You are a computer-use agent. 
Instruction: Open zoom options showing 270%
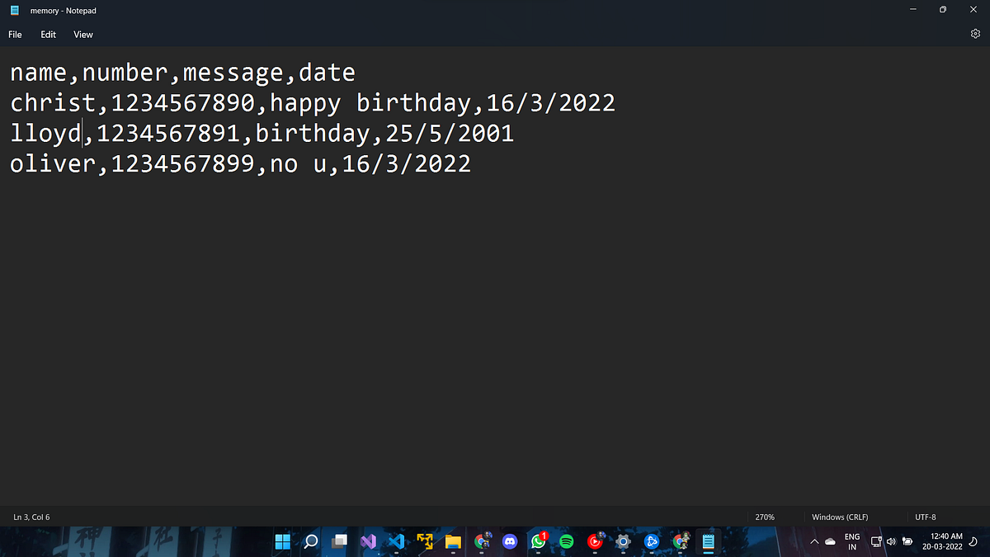tap(765, 517)
